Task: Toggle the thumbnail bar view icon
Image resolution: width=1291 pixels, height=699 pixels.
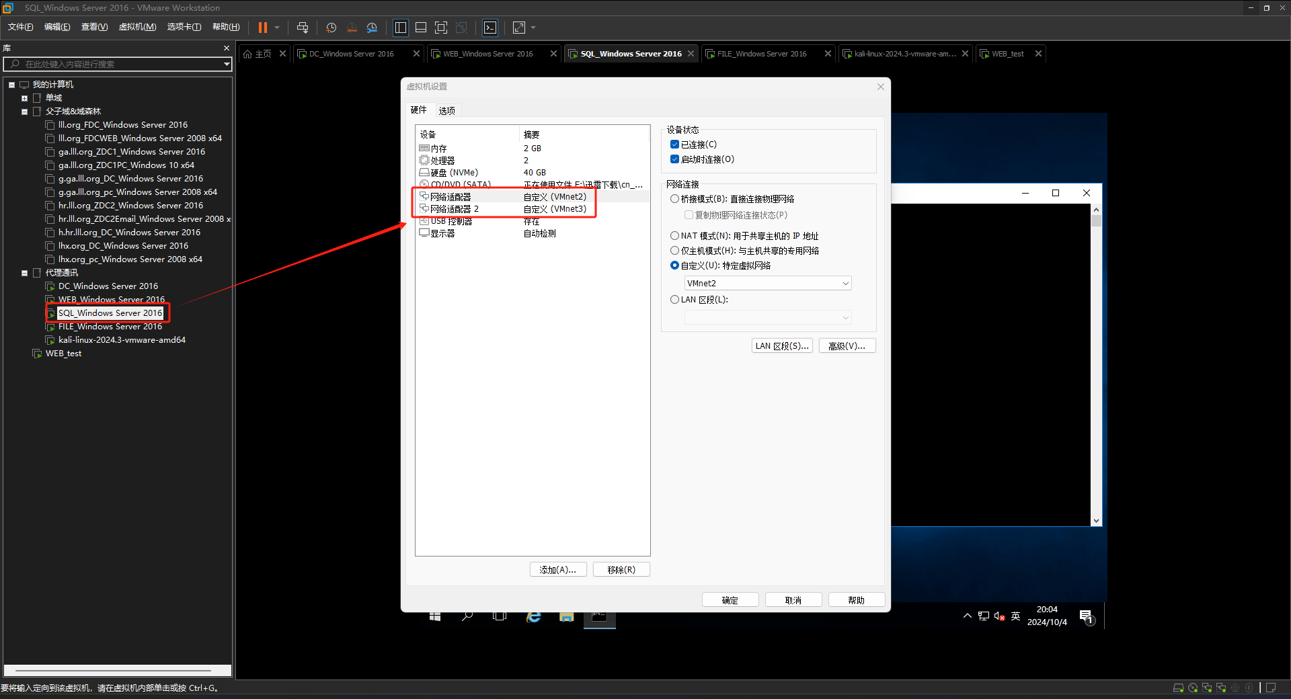Action: 421,28
